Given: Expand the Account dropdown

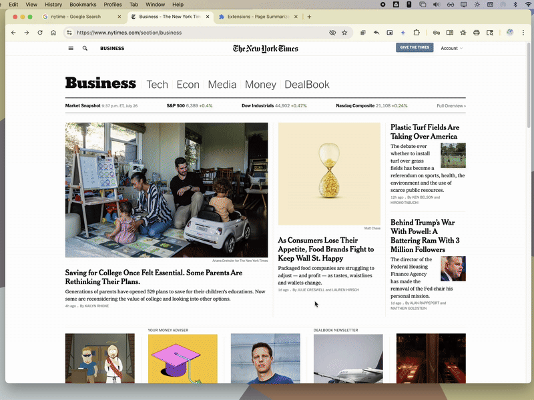Looking at the screenshot, I should click(x=452, y=48).
